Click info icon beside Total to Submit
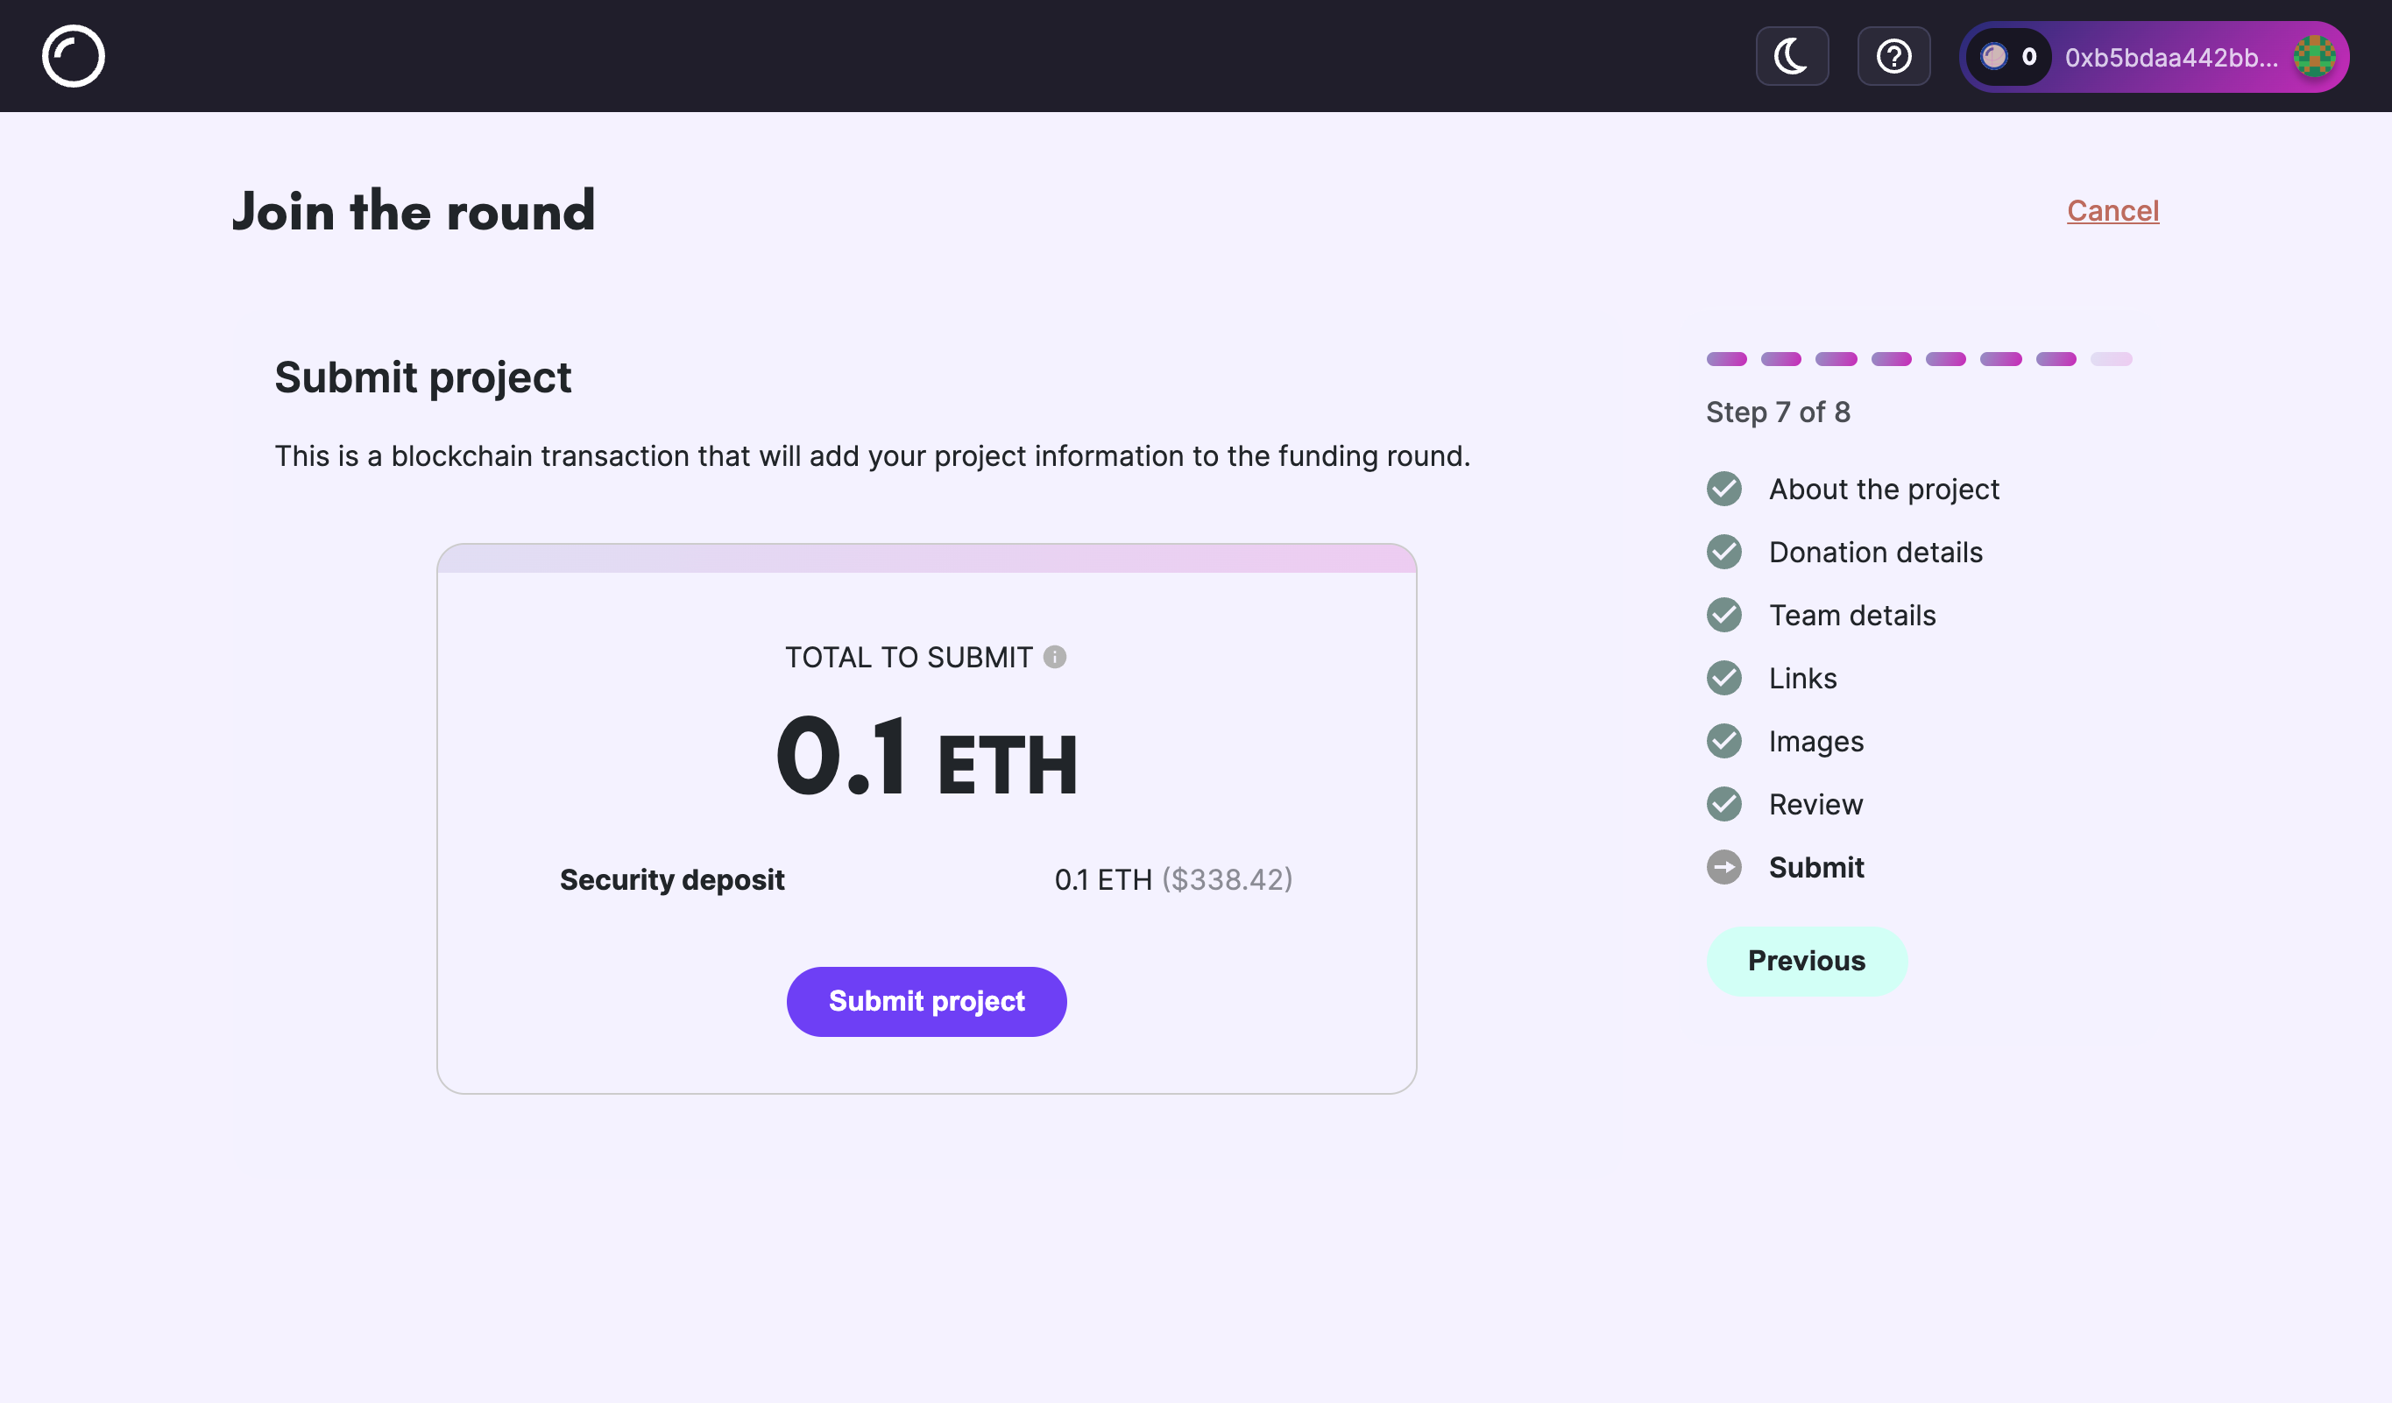Image resolution: width=2392 pixels, height=1403 pixels. coord(1055,657)
